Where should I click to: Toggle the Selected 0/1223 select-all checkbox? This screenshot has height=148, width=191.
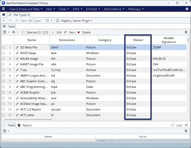(23, 32)
